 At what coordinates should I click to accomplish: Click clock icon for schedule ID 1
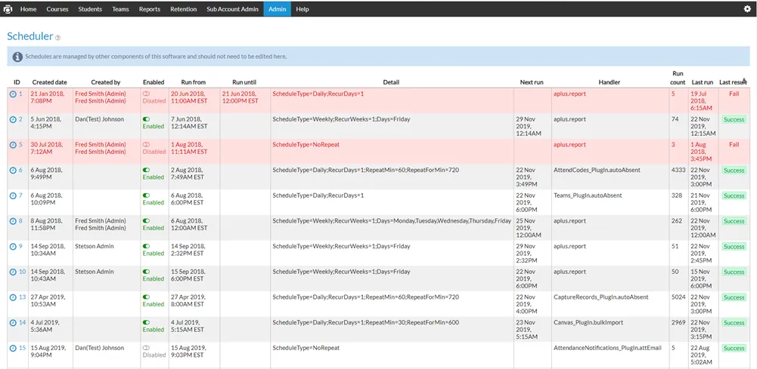pos(13,94)
